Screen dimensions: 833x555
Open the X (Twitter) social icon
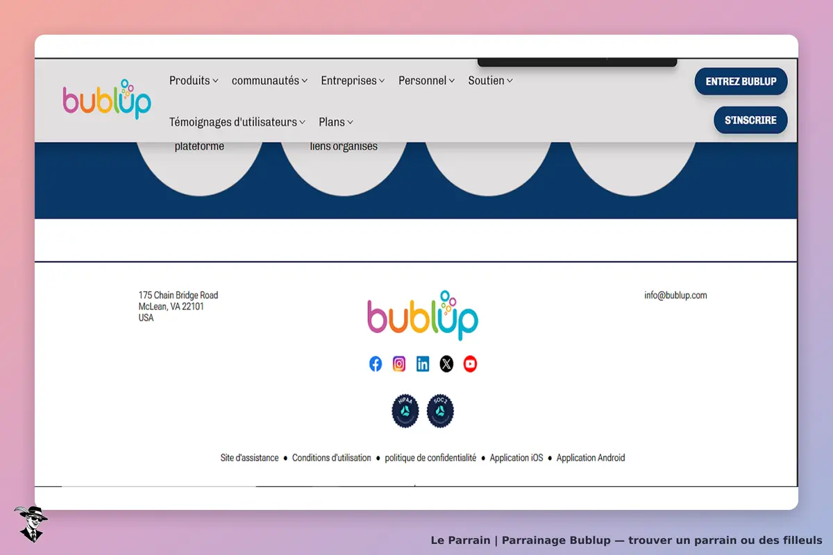446,364
